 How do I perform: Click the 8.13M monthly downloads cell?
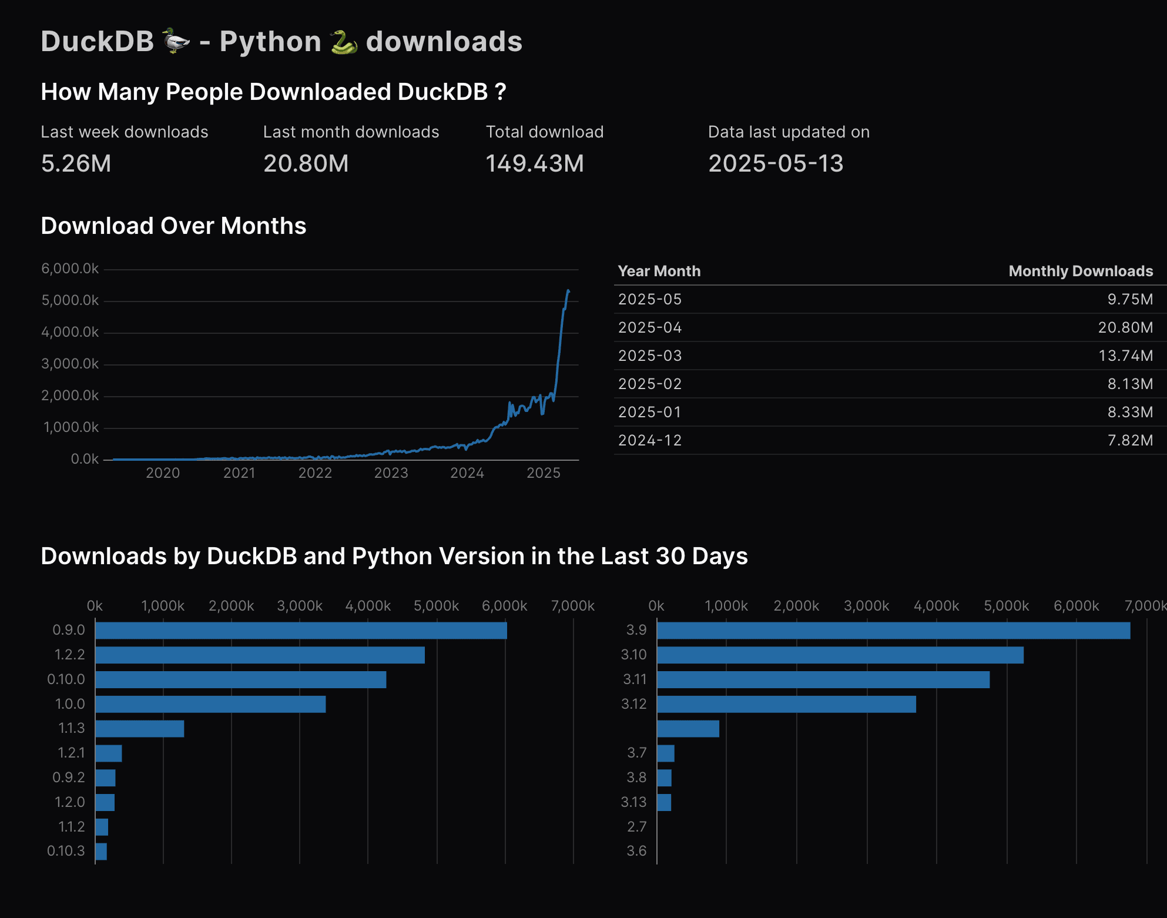[x=1130, y=384]
